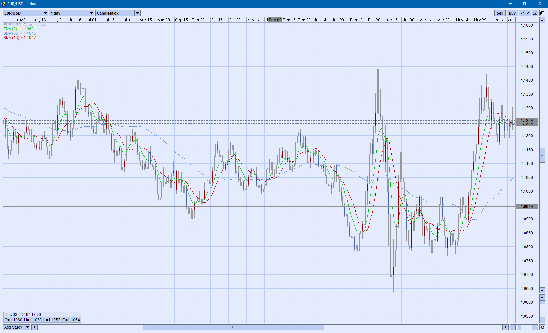Click the bar chart style icon

point(522,13)
